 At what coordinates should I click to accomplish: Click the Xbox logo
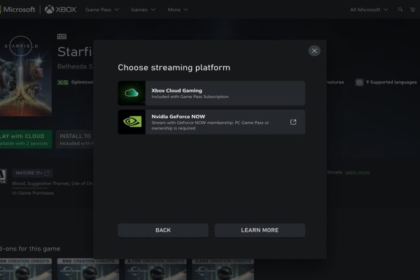(x=60, y=10)
